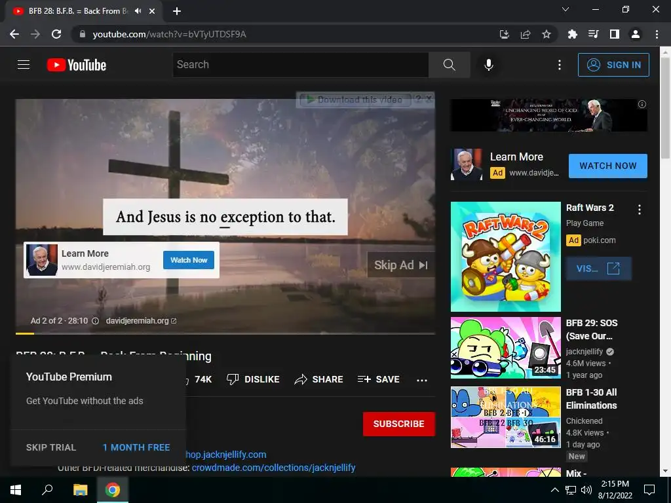The image size is (671, 503).
Task: Close the BFB 28 tab
Action: click(x=152, y=11)
